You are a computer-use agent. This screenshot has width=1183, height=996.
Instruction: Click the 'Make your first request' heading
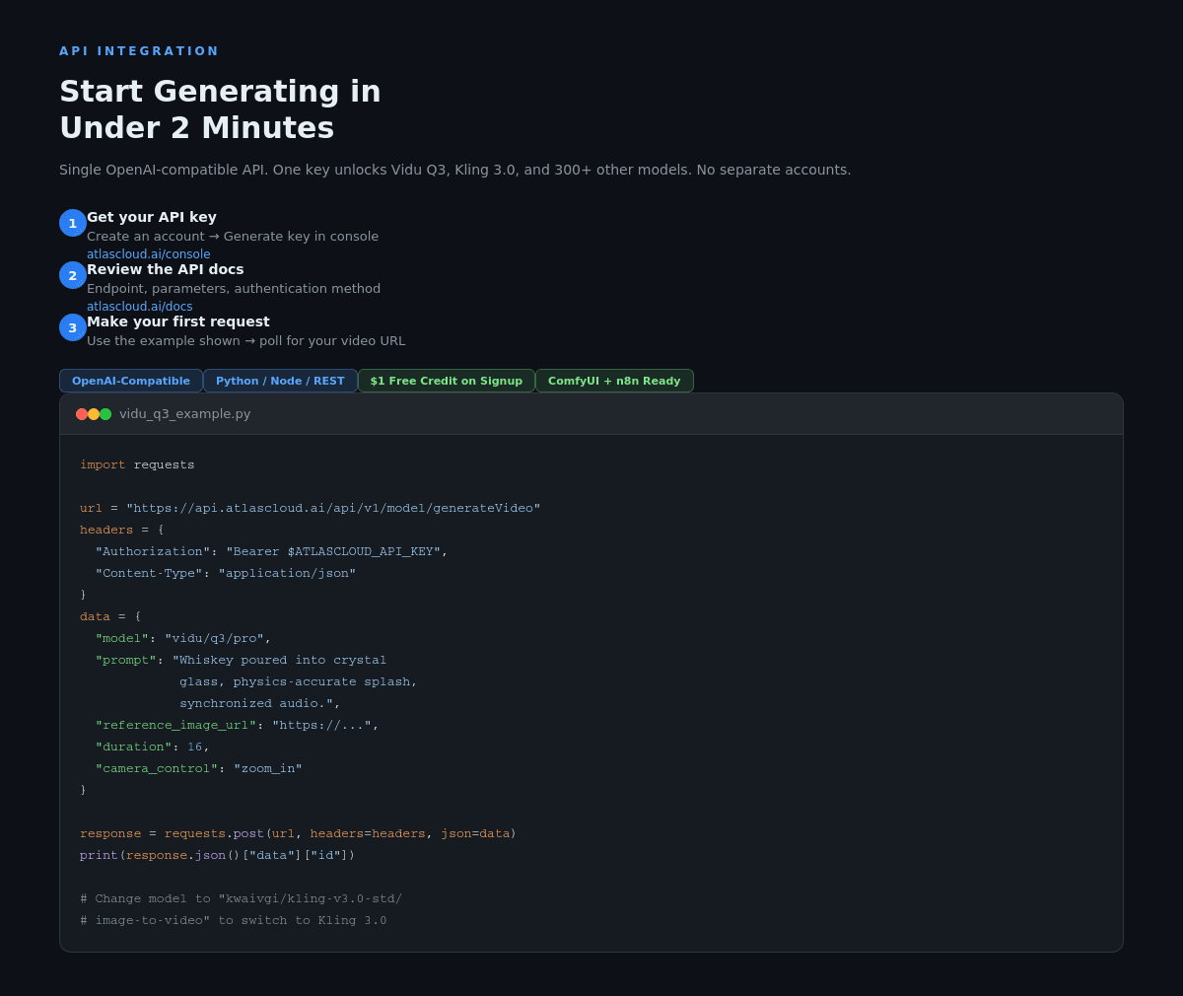click(177, 321)
